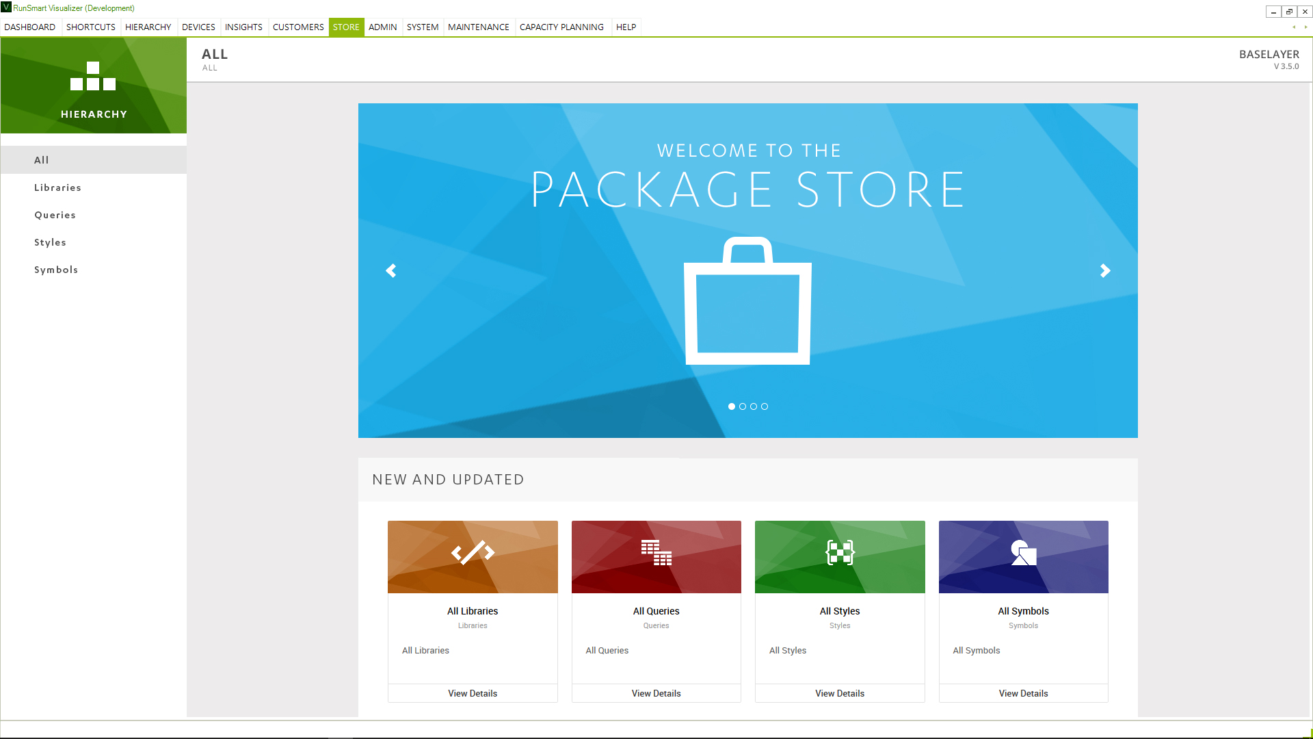Screen dimensions: 1313x739
Task: Click View Details under All Libraries
Action: pyautogui.click(x=473, y=693)
